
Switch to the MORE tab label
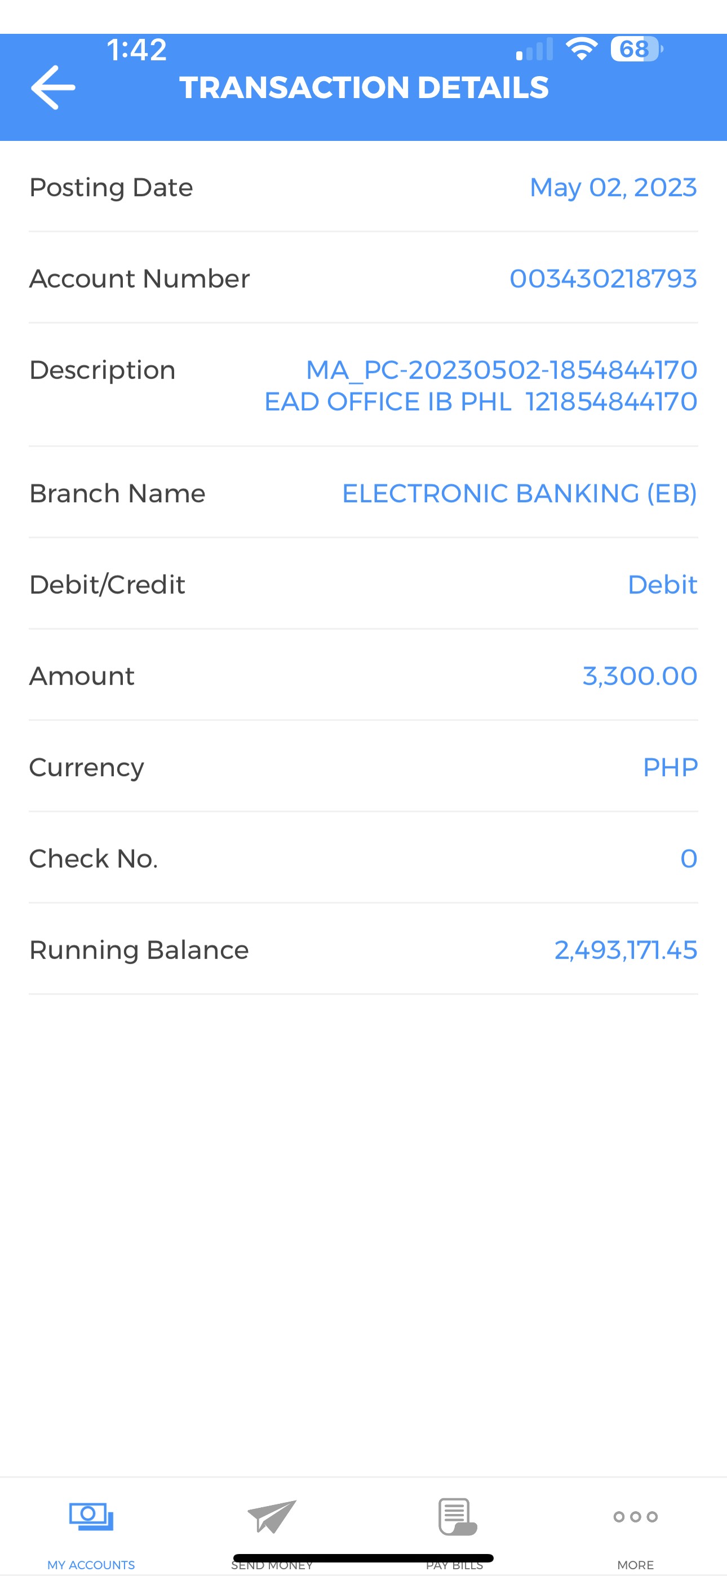point(635,1564)
